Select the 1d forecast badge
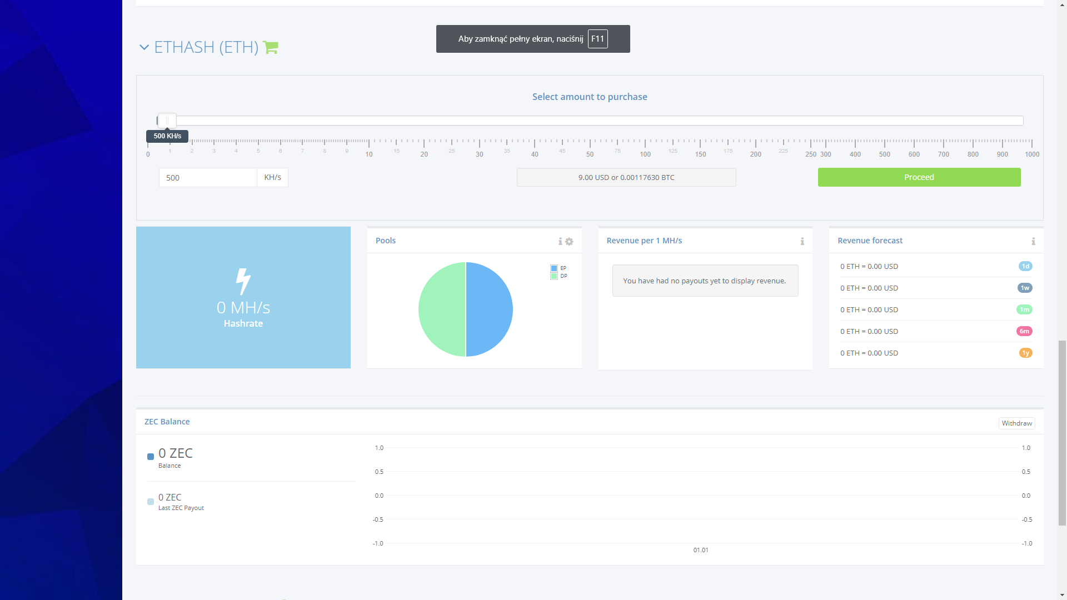This screenshot has width=1067, height=600. (1025, 266)
